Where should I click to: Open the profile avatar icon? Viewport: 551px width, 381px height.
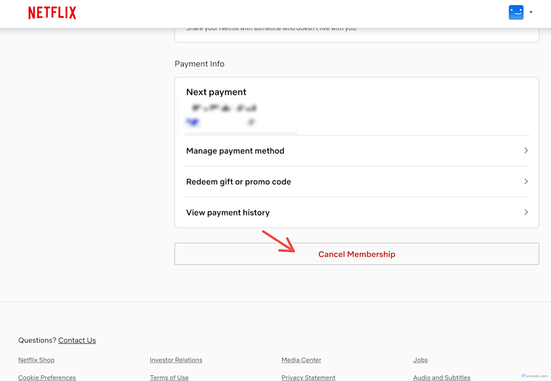pos(515,11)
